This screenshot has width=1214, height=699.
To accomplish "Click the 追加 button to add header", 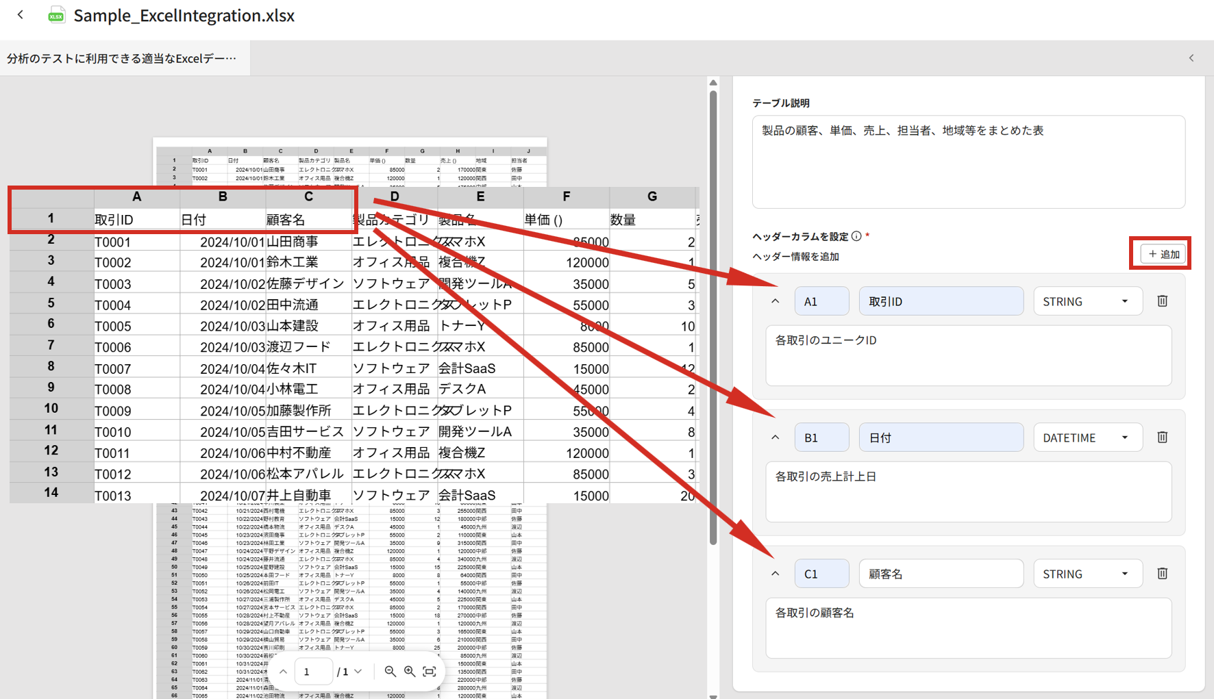I will pos(1163,254).
